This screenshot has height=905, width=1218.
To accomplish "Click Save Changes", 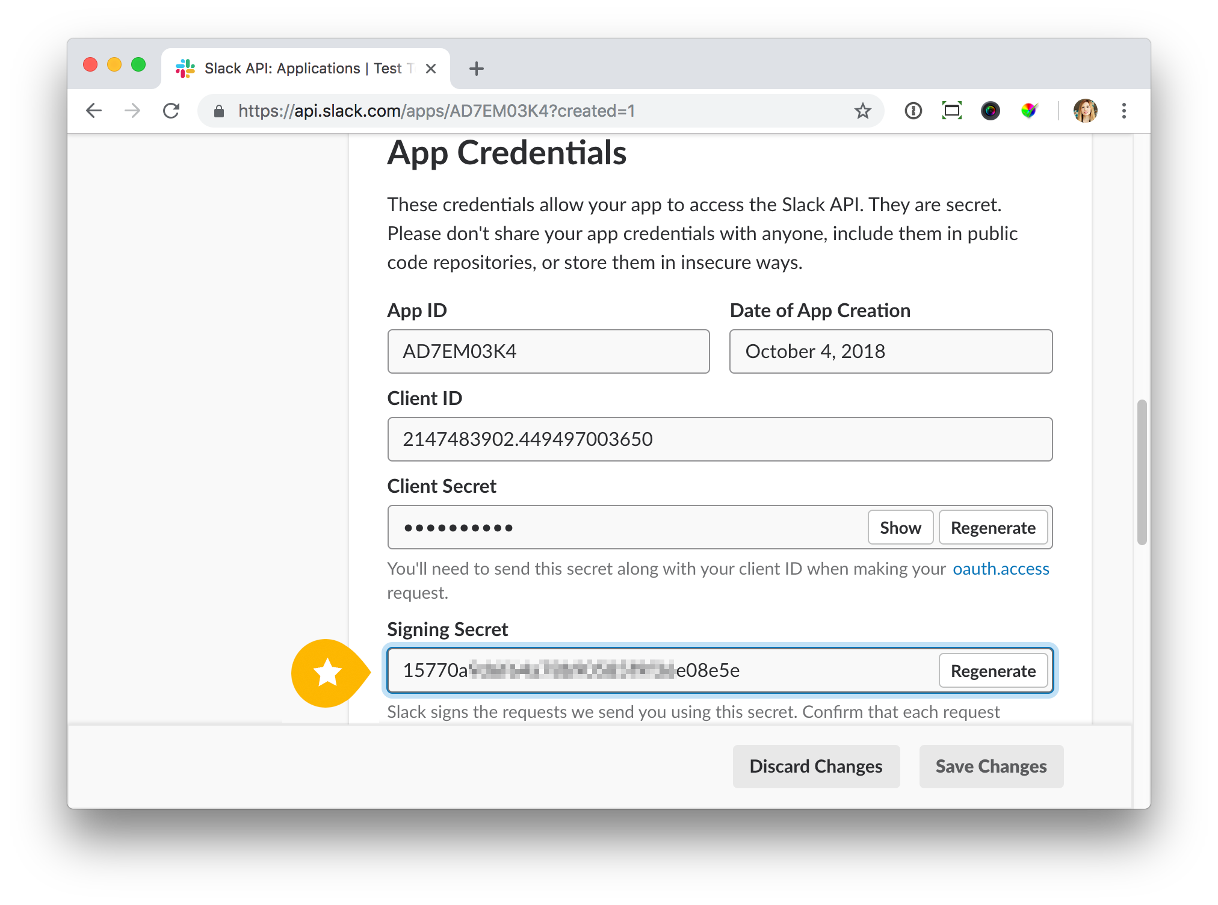I will click(991, 766).
